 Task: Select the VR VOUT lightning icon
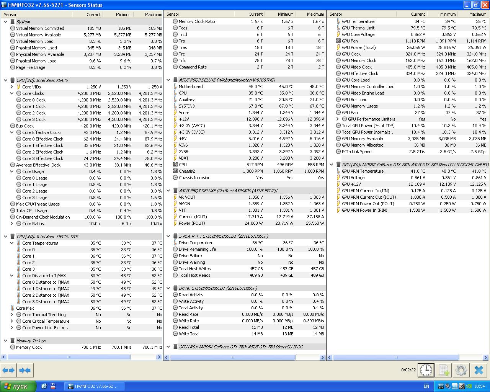pyautogui.click(x=175, y=197)
